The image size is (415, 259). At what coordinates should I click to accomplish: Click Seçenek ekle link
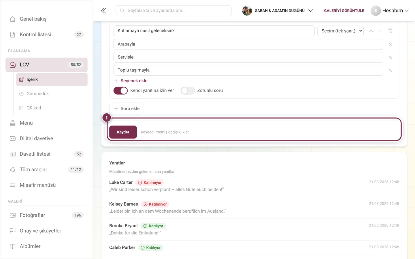131,81
